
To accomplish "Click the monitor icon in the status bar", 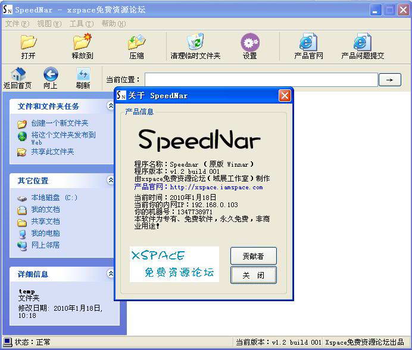I will pos(8,342).
